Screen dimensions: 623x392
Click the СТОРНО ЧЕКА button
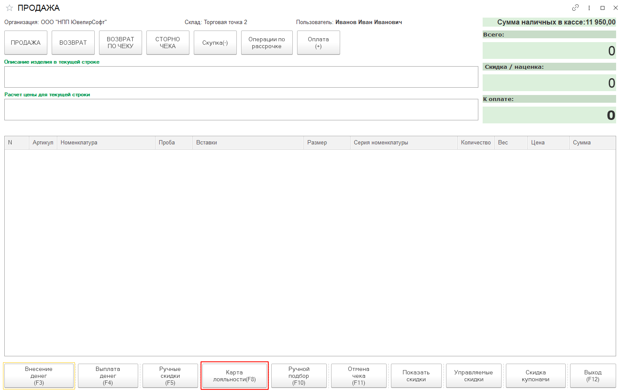pos(168,43)
